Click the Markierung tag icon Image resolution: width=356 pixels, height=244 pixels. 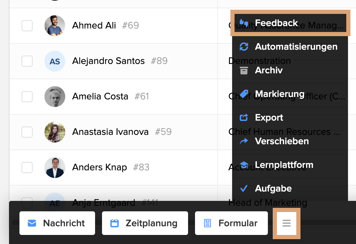[244, 94]
